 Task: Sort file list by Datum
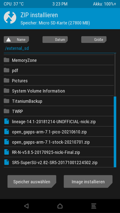click(55, 39)
